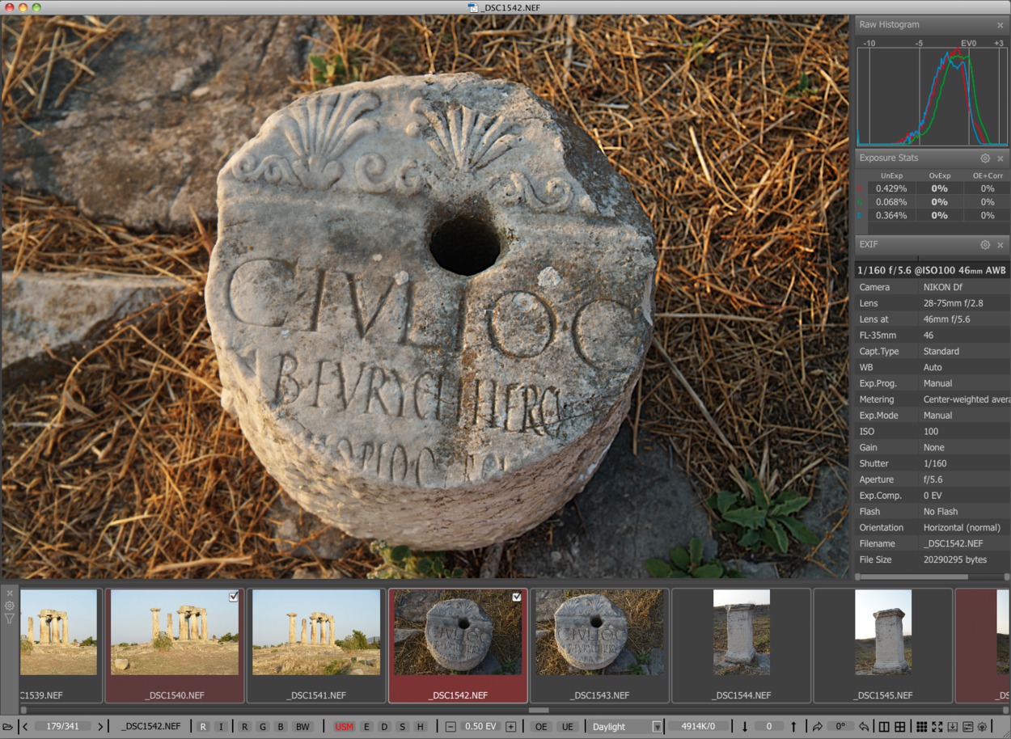Image resolution: width=1011 pixels, height=739 pixels.
Task: Toggle the USM sharpening button
Action: point(344,727)
